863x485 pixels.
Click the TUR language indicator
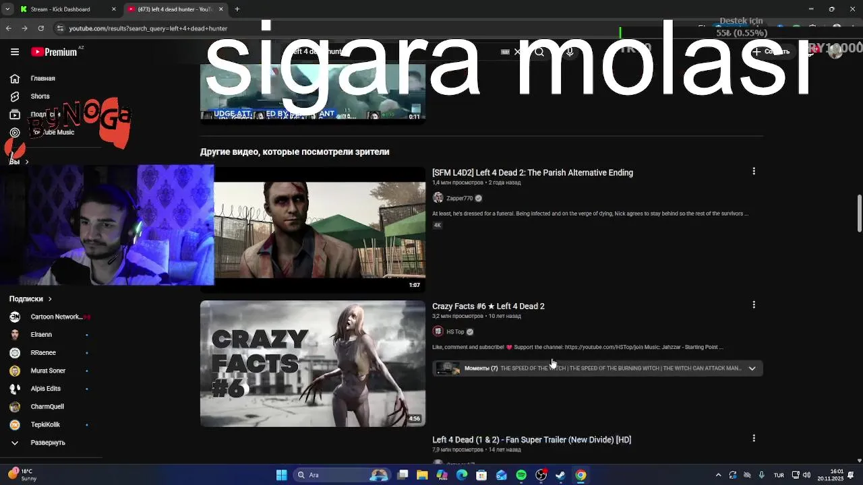point(779,475)
